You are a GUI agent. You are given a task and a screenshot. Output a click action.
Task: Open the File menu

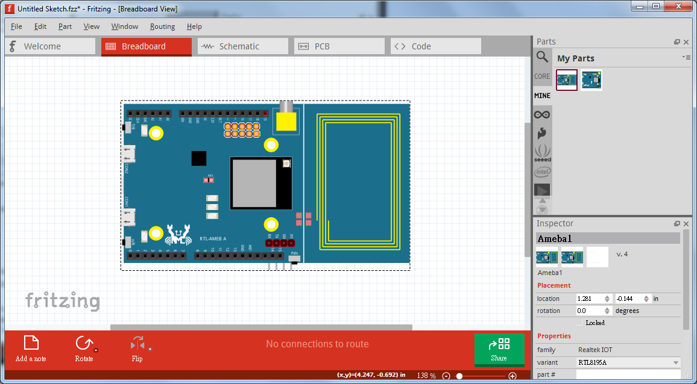click(x=16, y=26)
